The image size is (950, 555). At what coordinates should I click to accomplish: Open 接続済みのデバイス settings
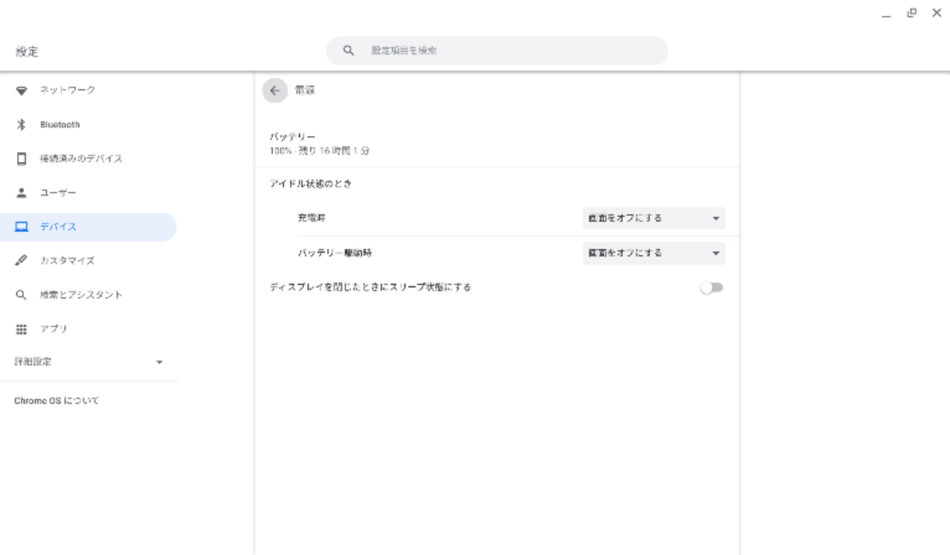tap(80, 158)
